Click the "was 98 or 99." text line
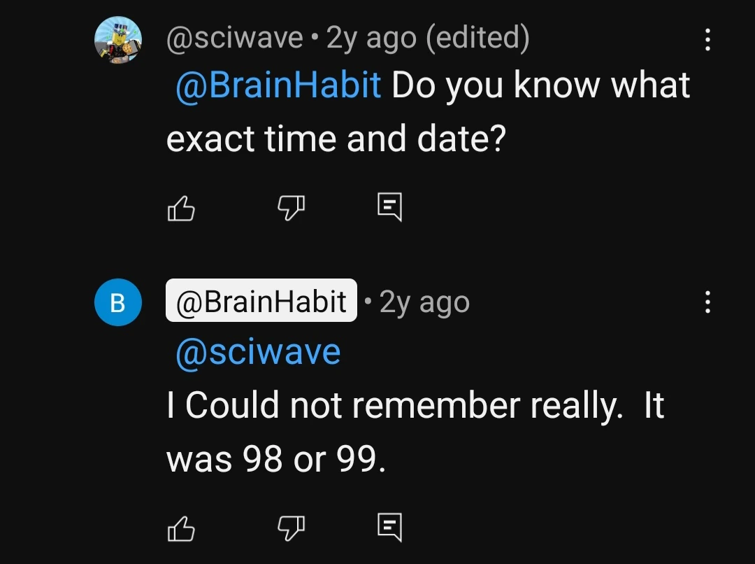 tap(276, 459)
